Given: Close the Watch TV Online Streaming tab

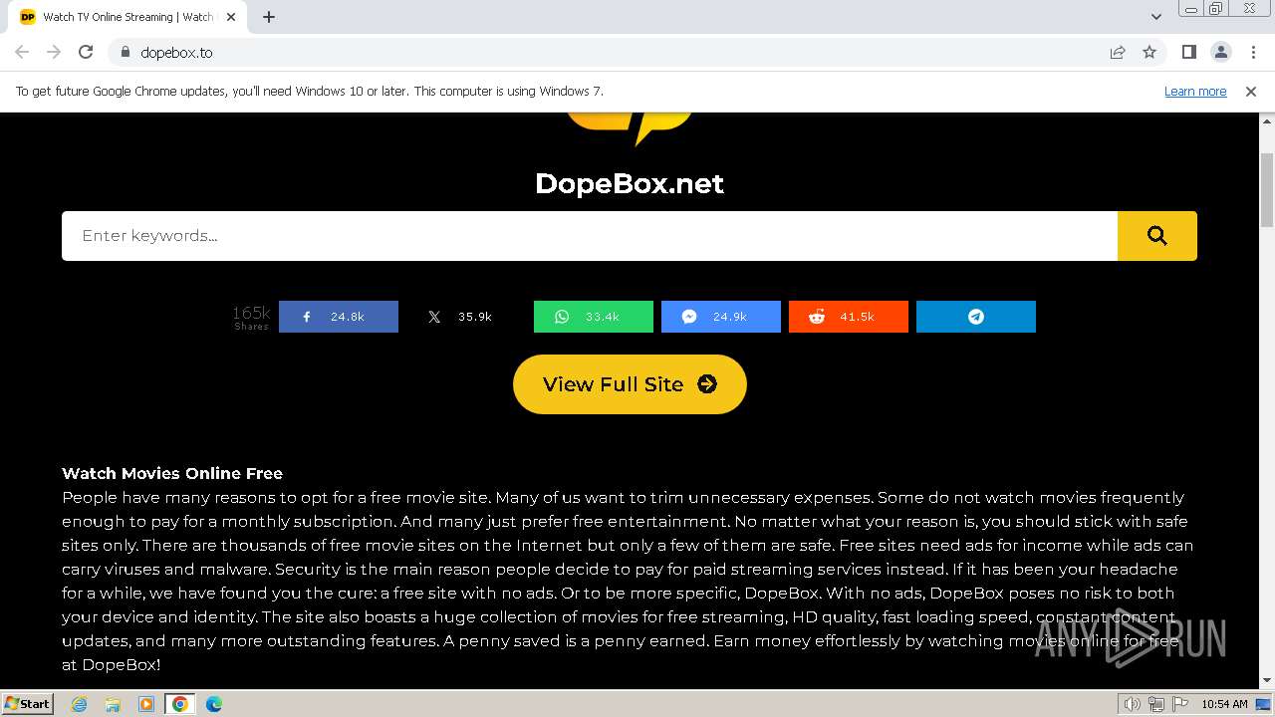Looking at the screenshot, I should tap(231, 17).
